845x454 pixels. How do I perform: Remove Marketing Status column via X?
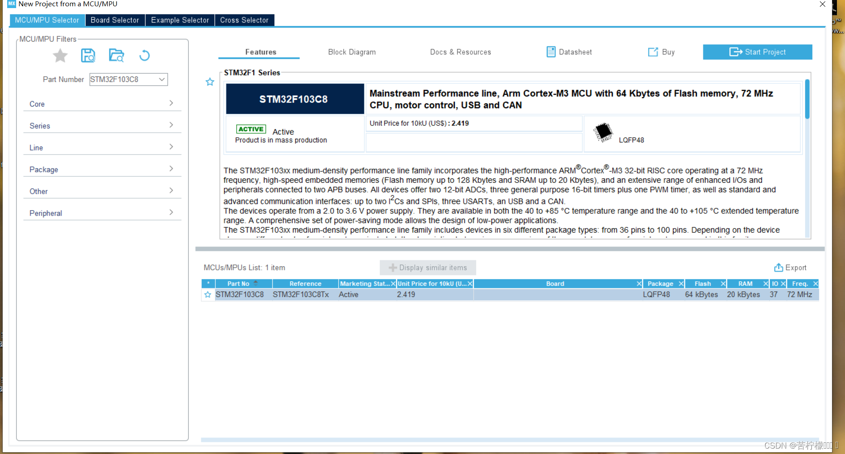(x=393, y=284)
